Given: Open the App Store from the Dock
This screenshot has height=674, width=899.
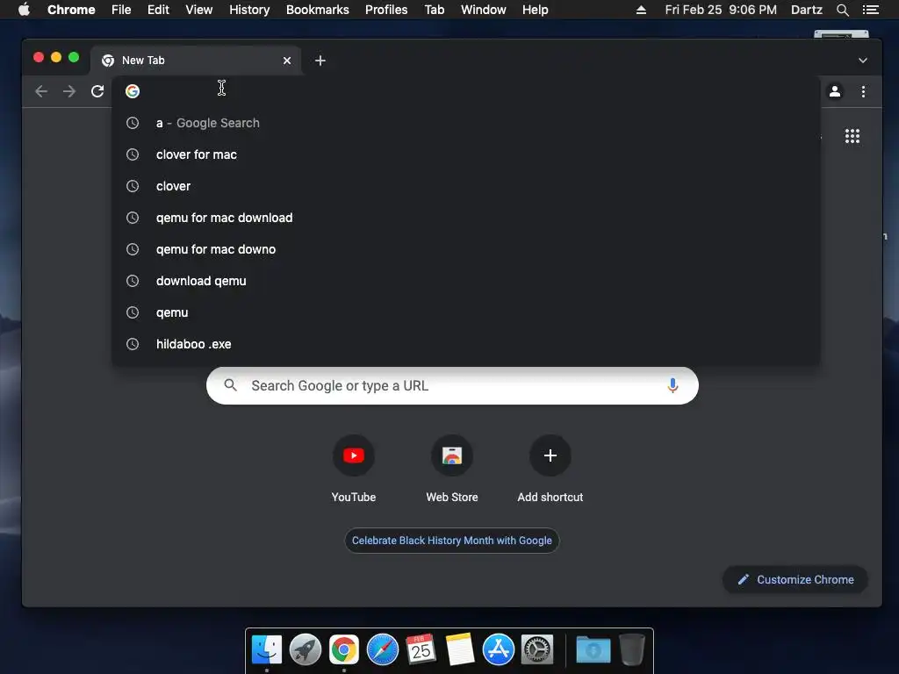Looking at the screenshot, I should 499,649.
